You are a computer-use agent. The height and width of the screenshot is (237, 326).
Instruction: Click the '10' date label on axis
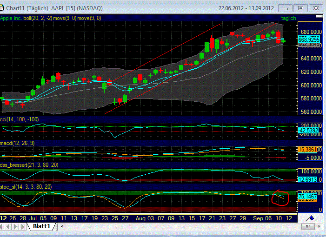pos(279,218)
